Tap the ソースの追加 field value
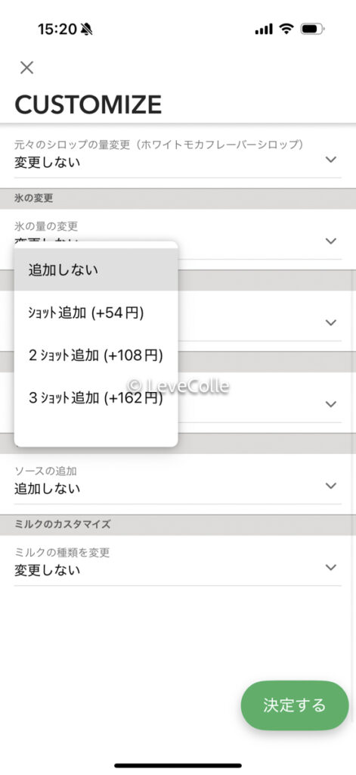Image resolution: width=356 pixels, height=775 pixels. pos(48,489)
